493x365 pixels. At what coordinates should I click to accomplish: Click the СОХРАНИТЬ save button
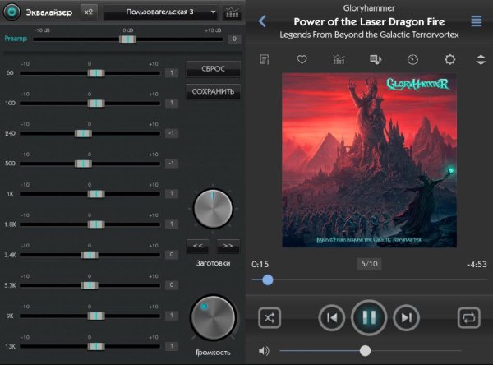(x=213, y=91)
